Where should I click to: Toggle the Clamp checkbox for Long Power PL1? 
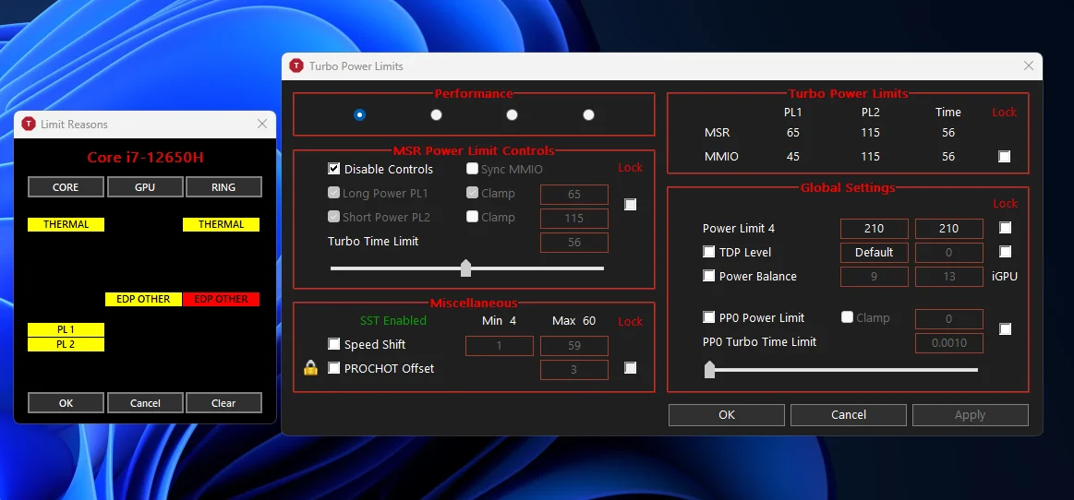pyautogui.click(x=473, y=193)
